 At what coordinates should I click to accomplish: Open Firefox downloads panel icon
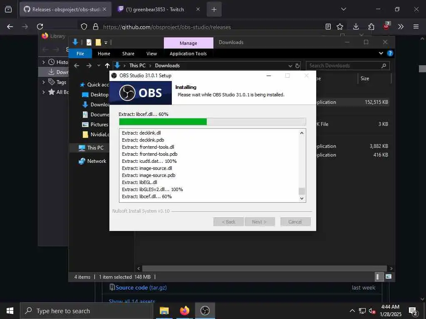point(356,27)
